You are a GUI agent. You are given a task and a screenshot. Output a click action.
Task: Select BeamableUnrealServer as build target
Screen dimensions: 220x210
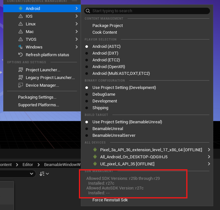[114, 136]
